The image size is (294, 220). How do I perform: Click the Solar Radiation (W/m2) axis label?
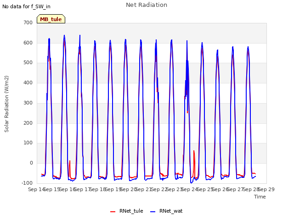click(x=6, y=104)
